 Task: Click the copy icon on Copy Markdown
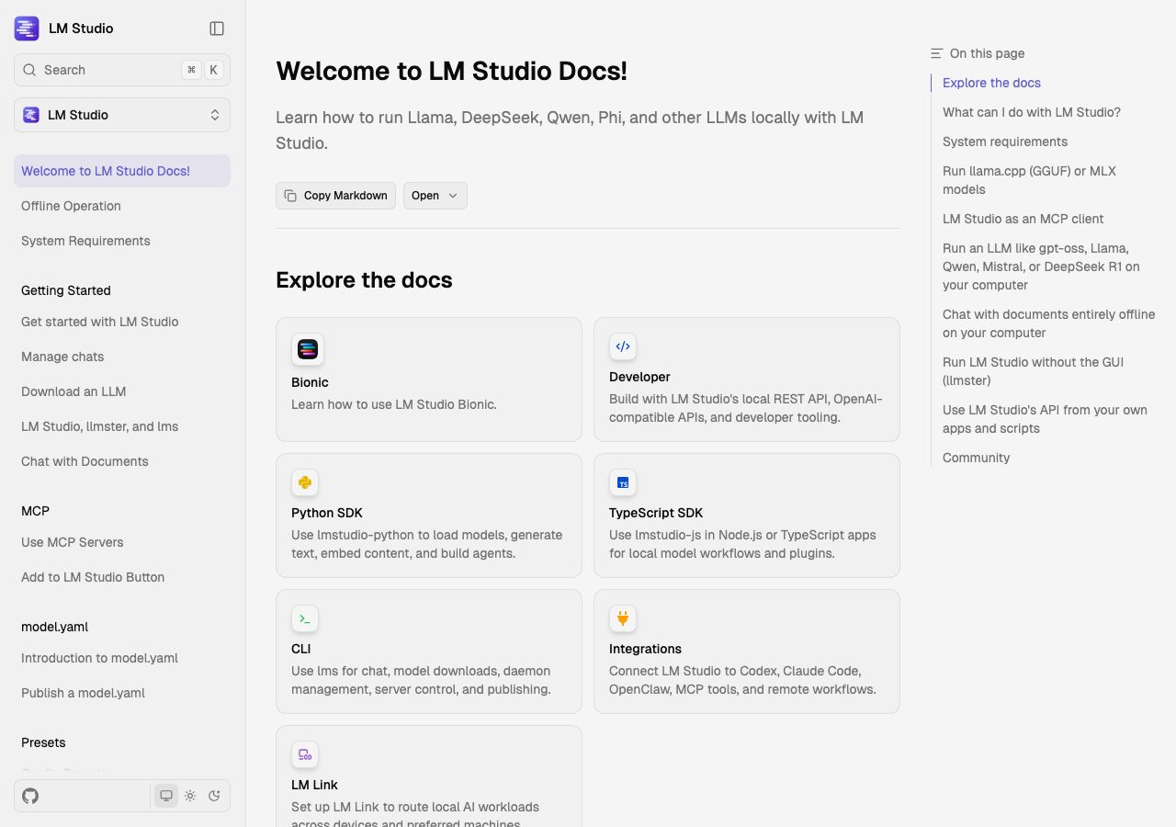290,196
